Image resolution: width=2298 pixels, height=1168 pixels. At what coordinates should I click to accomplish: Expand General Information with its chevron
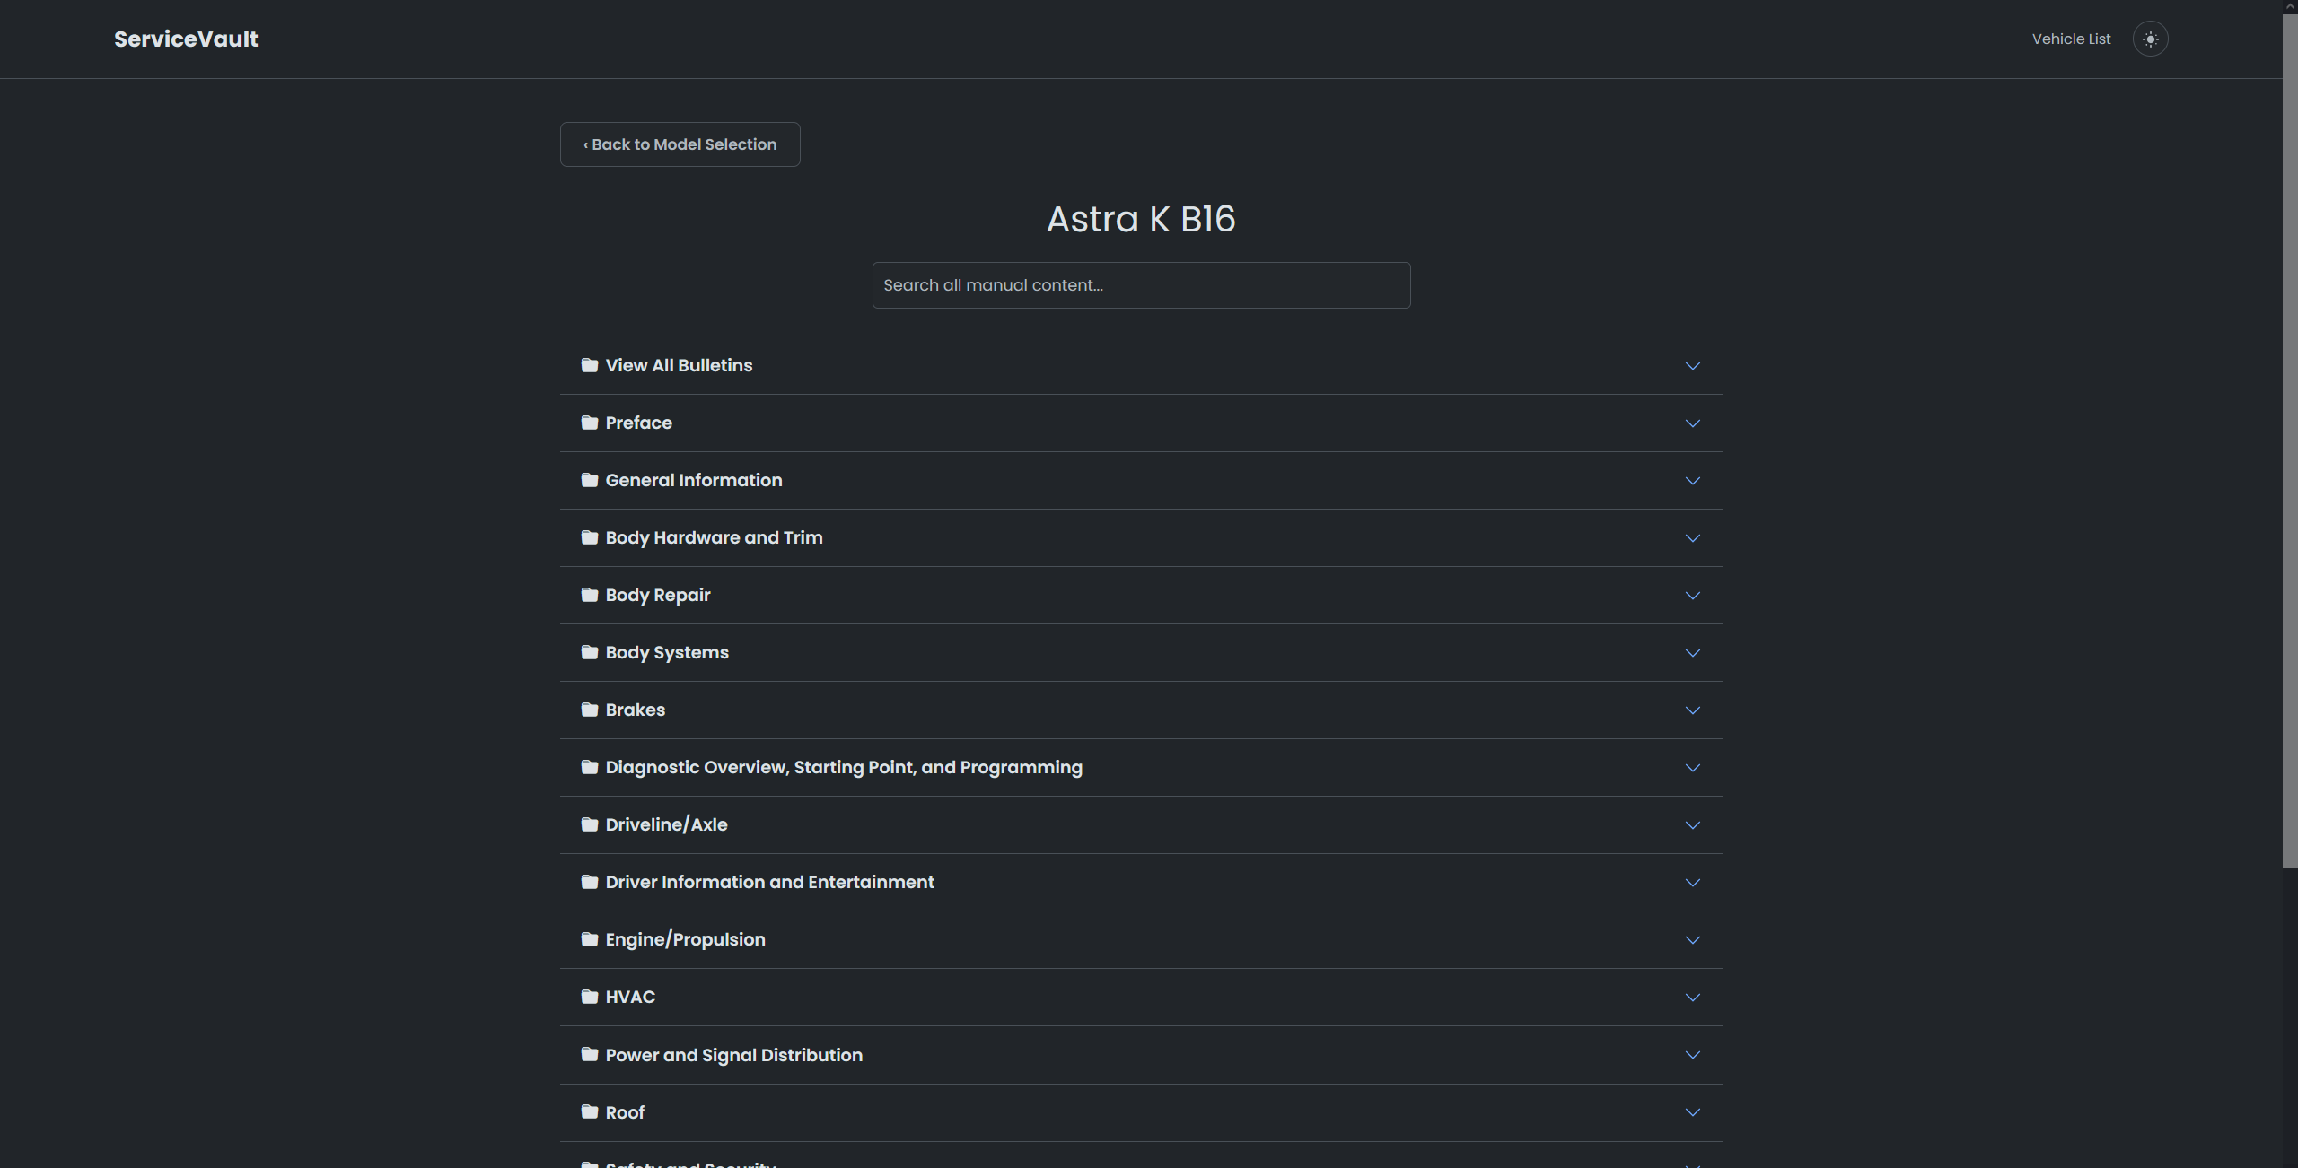click(1692, 481)
